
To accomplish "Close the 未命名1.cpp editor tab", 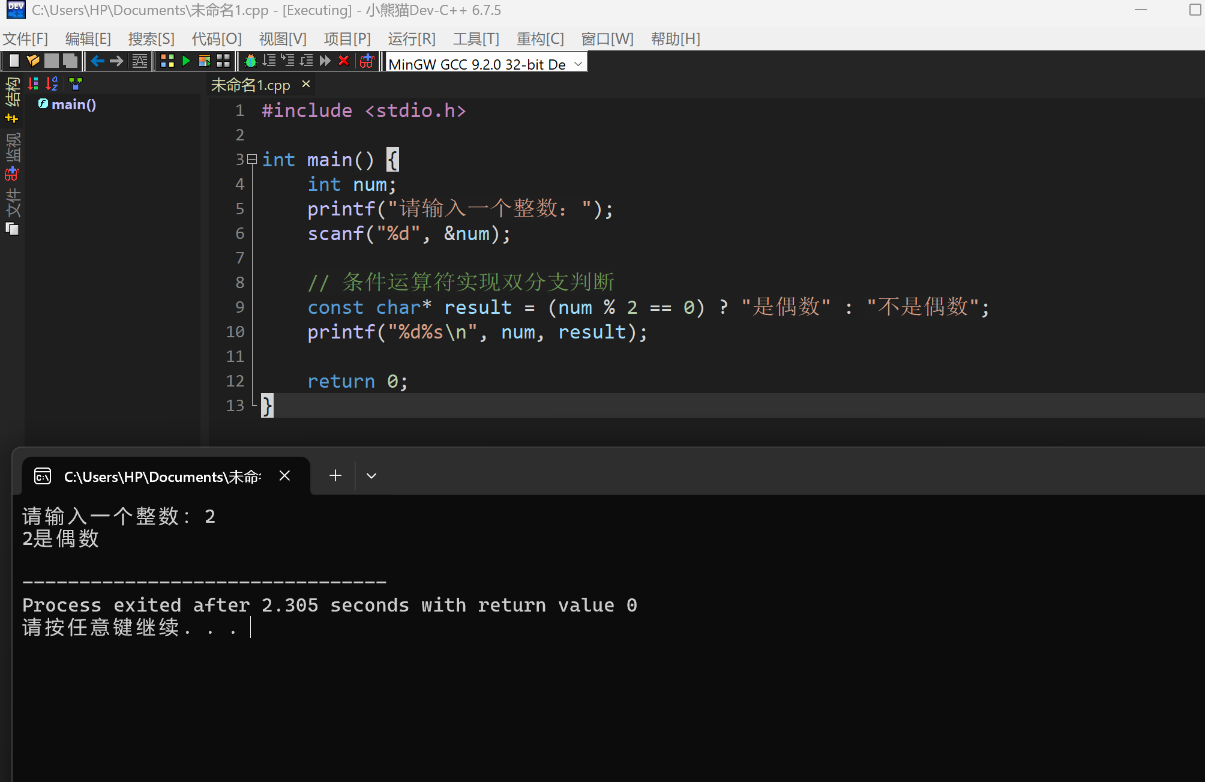I will [x=306, y=84].
